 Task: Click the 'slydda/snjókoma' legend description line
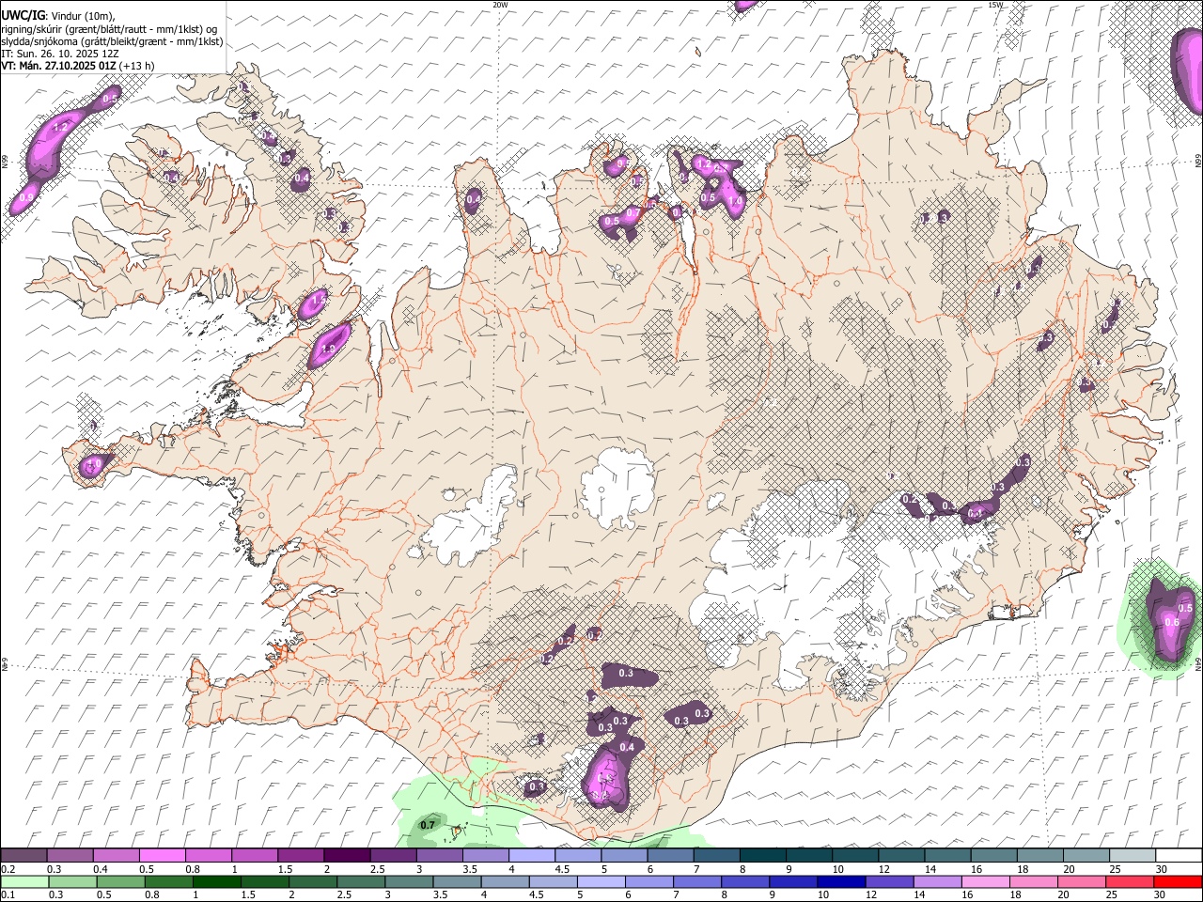tap(112, 41)
